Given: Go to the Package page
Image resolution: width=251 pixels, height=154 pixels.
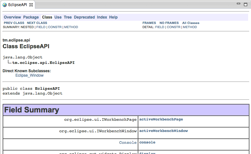Looking at the screenshot, I should pyautogui.click(x=31, y=17).
